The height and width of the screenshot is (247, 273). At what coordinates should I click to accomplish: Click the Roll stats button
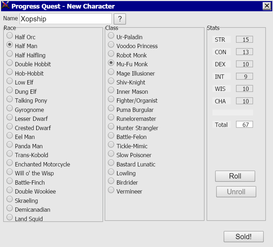point(235,176)
